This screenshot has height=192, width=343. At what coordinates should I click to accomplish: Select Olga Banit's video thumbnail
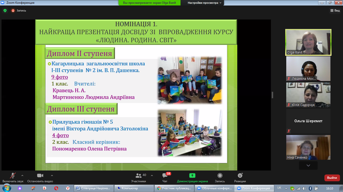(308, 42)
